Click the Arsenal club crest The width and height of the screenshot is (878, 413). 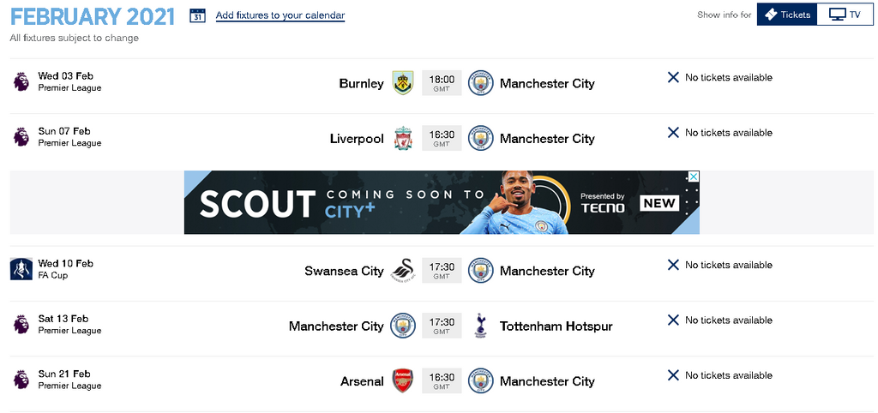402,381
